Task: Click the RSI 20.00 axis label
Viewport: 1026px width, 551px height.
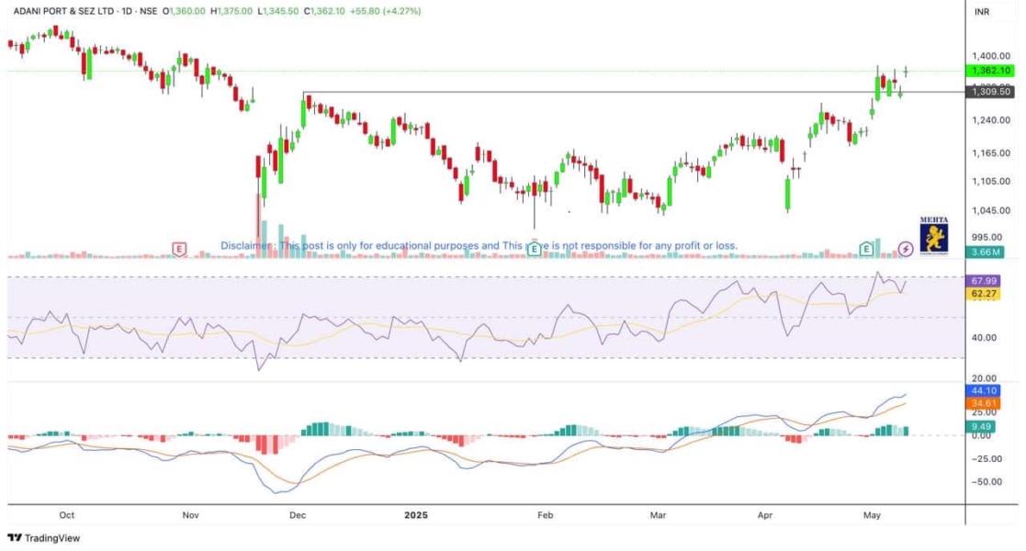Action: (x=984, y=378)
